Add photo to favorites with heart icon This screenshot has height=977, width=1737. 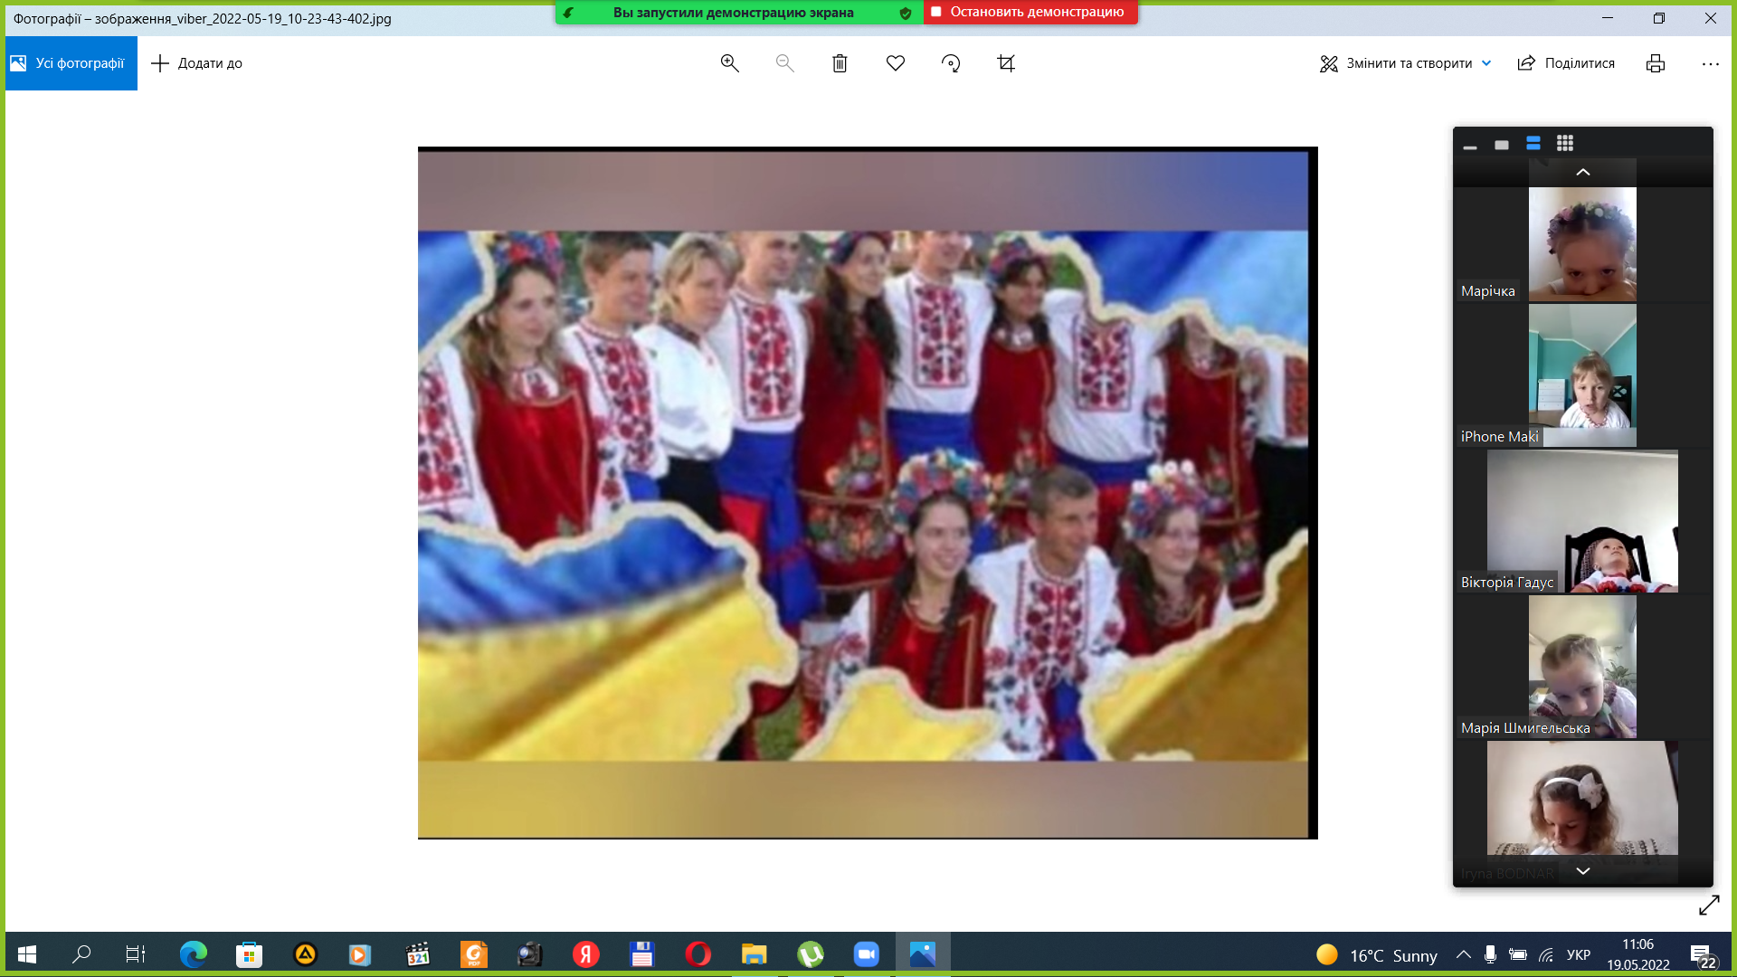[x=896, y=63]
